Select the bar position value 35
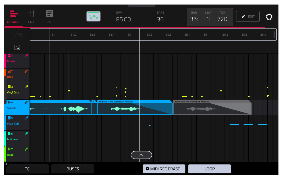The width and height of the screenshot is (283, 180). (x=194, y=19)
